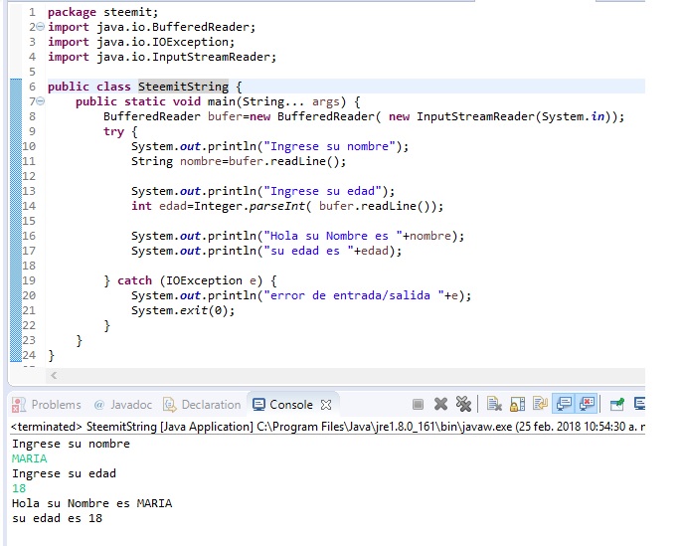
Task: Click the 'catch' keyword on line 19
Action: coord(134,280)
